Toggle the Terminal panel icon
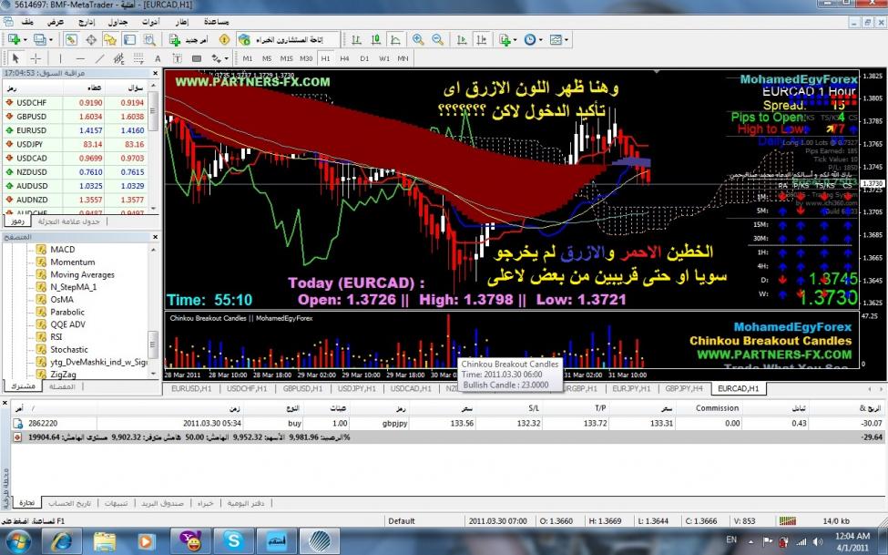 (x=129, y=40)
